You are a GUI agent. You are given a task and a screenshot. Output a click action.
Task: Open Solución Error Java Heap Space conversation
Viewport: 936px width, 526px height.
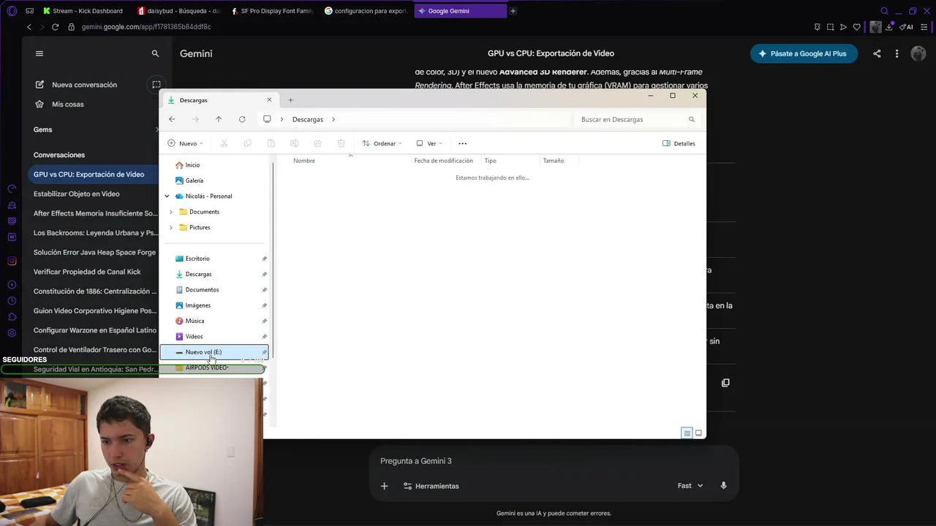tap(94, 252)
